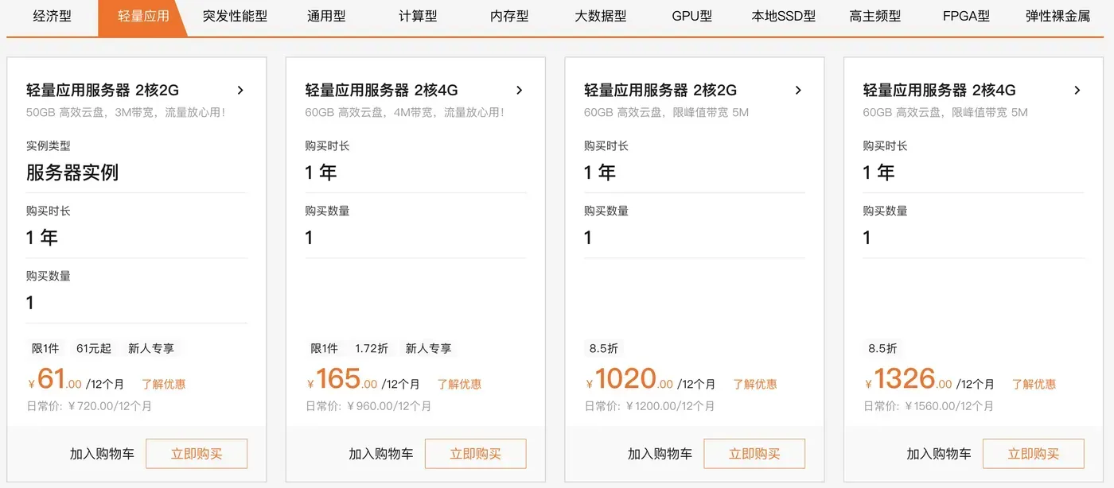
Task: Open the 弹性裸金属 category
Action: click(1058, 16)
